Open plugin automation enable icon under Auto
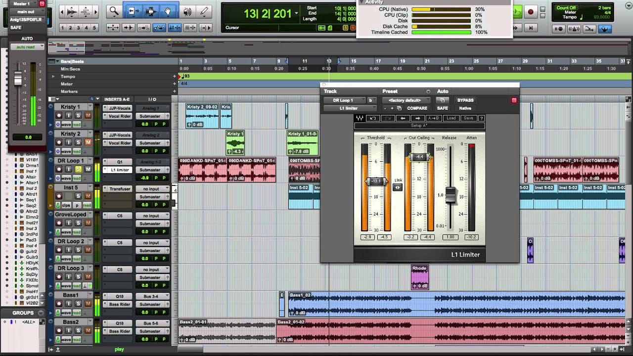 (x=442, y=100)
